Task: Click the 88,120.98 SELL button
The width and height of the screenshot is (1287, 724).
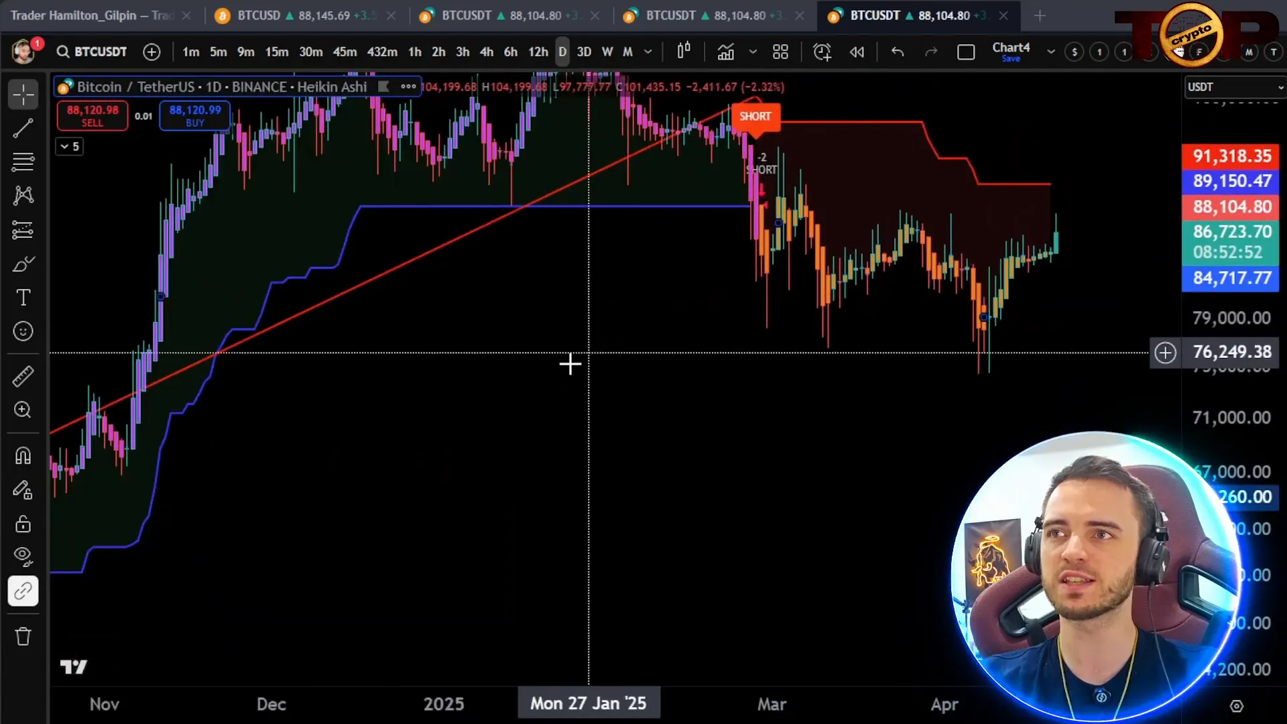Action: point(93,115)
